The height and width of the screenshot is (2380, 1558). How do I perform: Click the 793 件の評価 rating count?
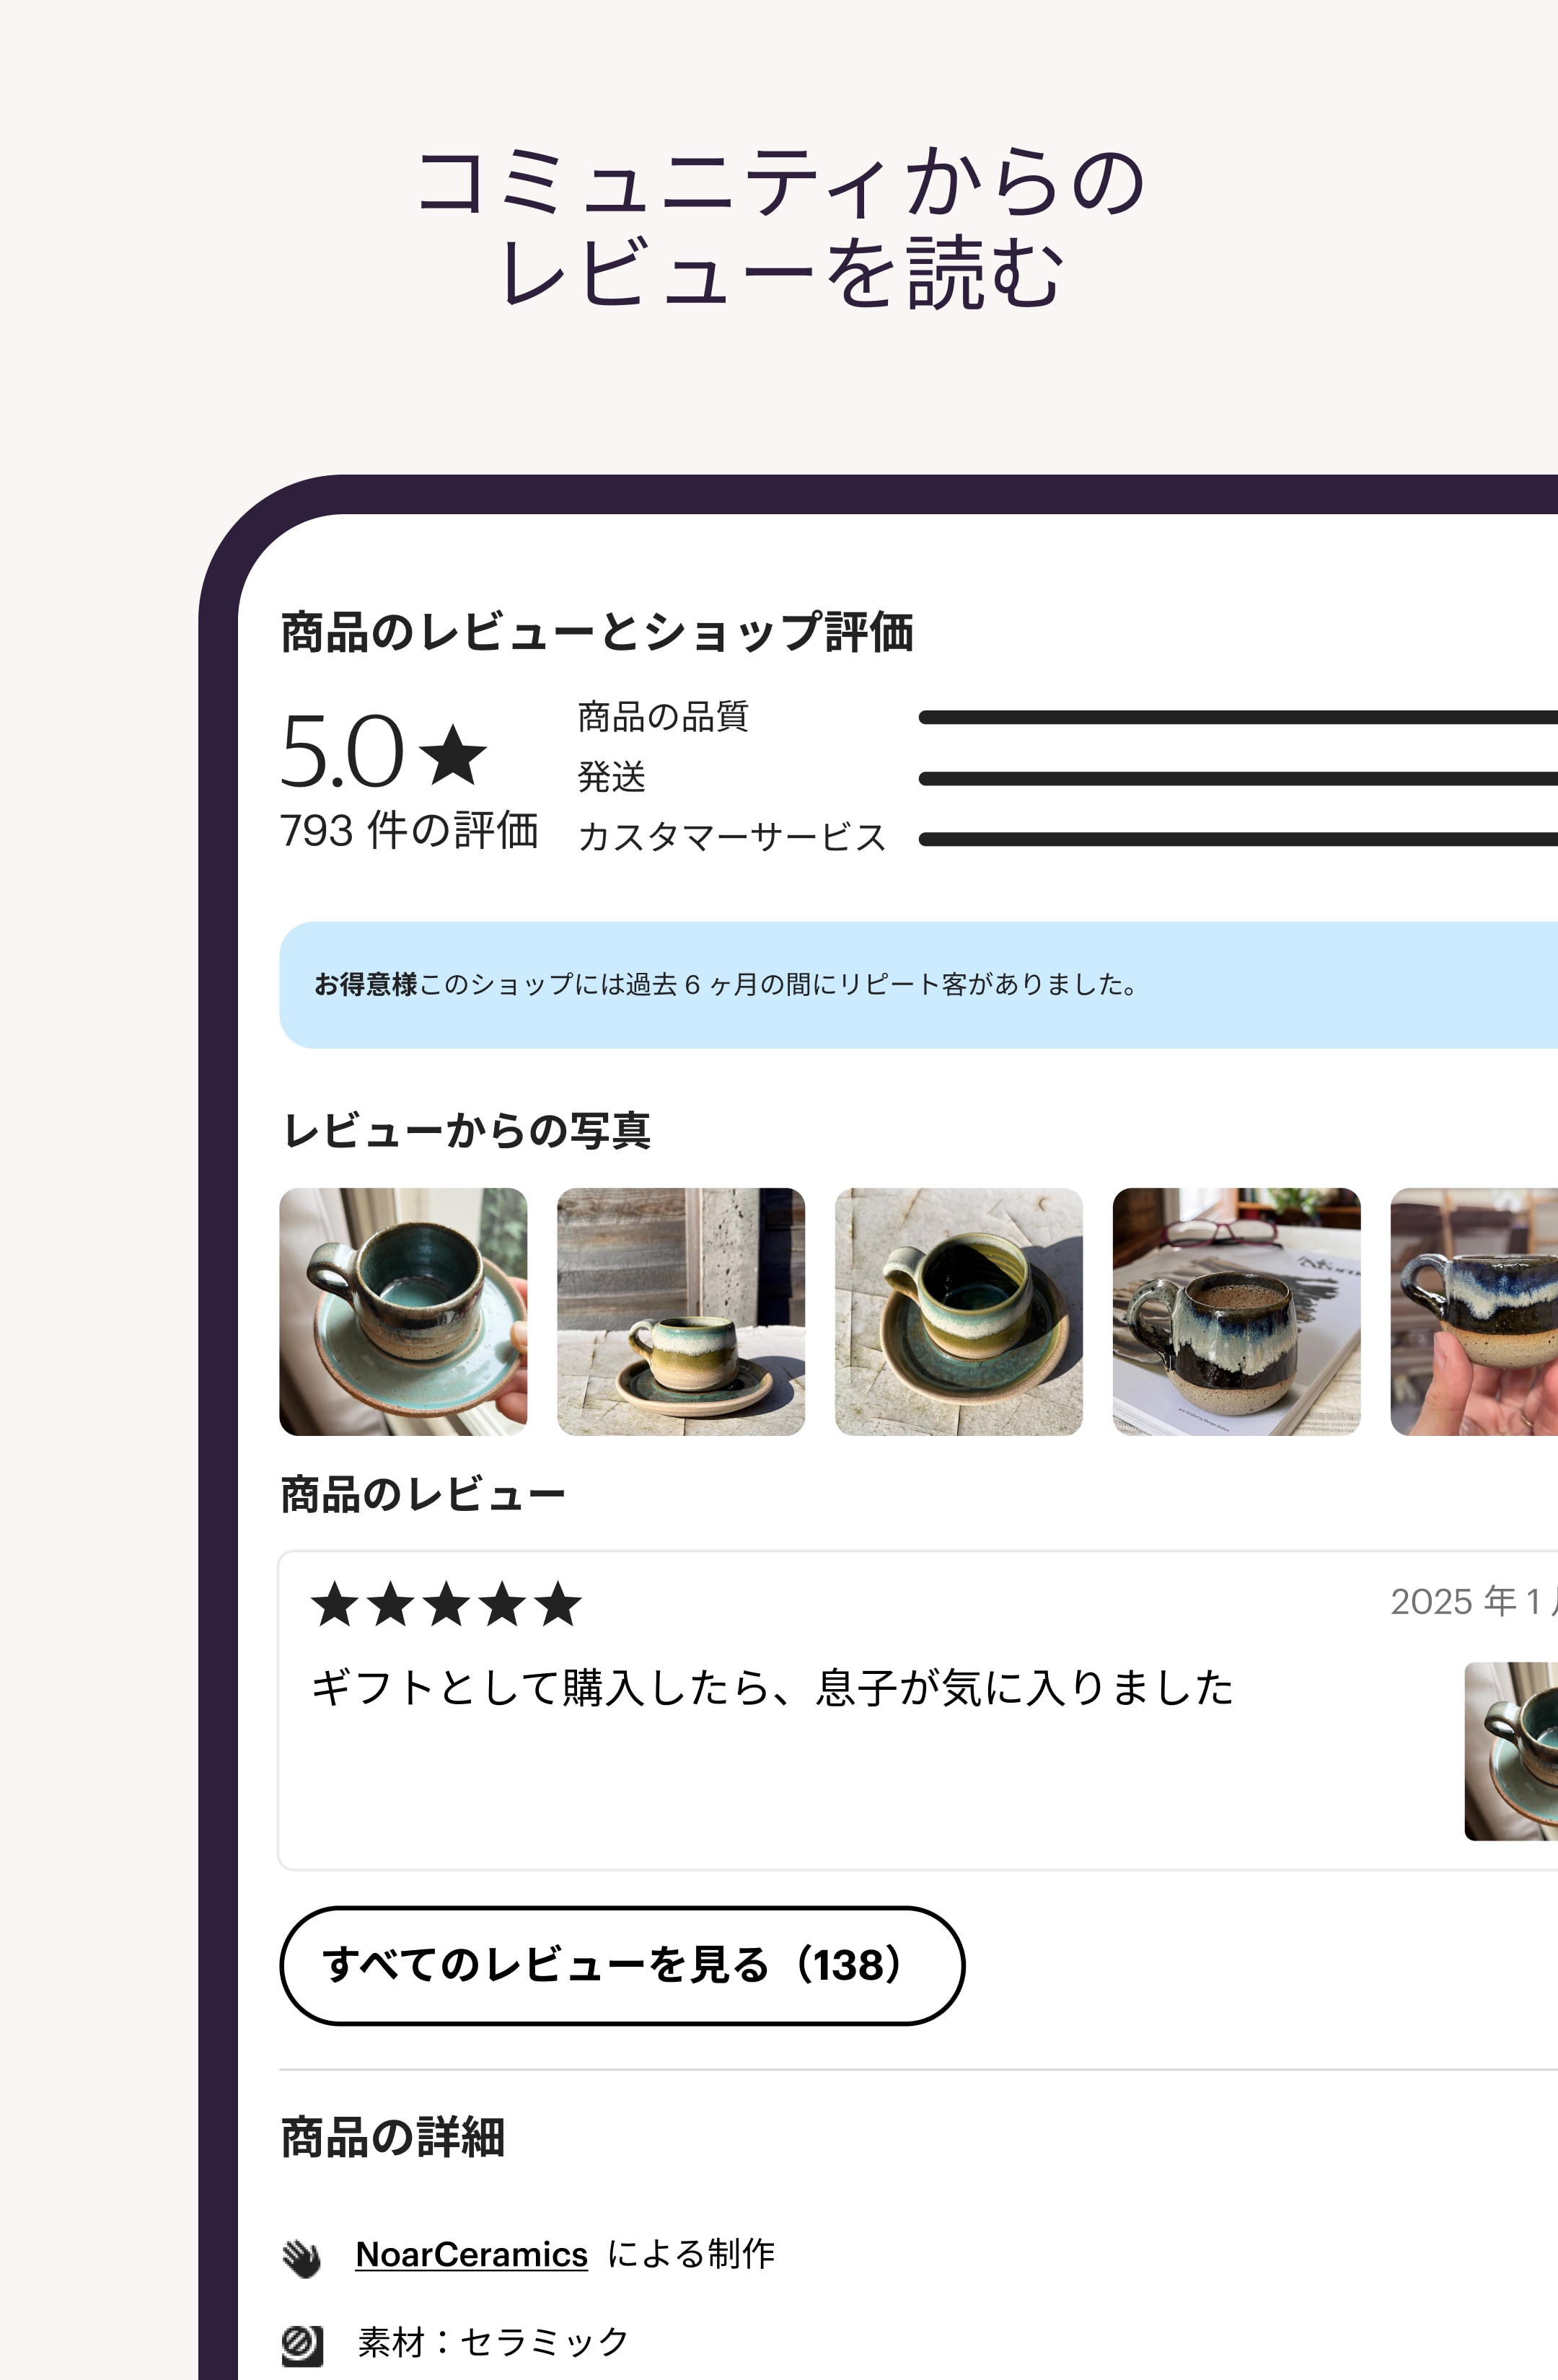tap(409, 830)
